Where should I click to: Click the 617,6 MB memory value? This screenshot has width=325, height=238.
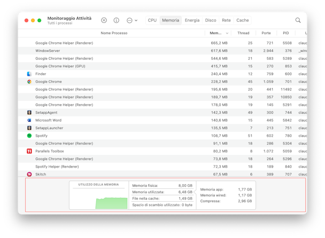coord(219,51)
